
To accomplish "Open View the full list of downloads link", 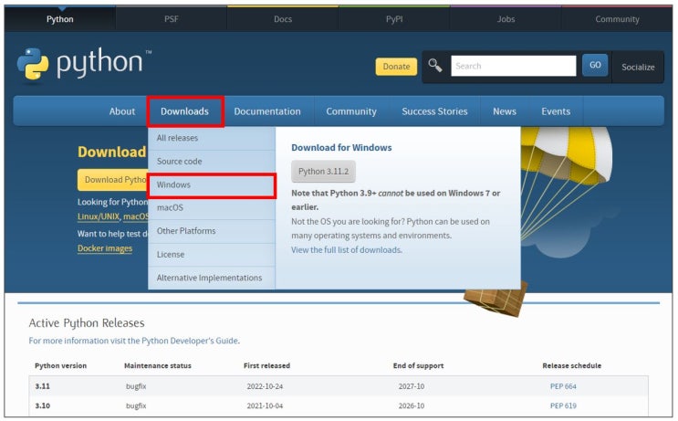I will tap(347, 250).
